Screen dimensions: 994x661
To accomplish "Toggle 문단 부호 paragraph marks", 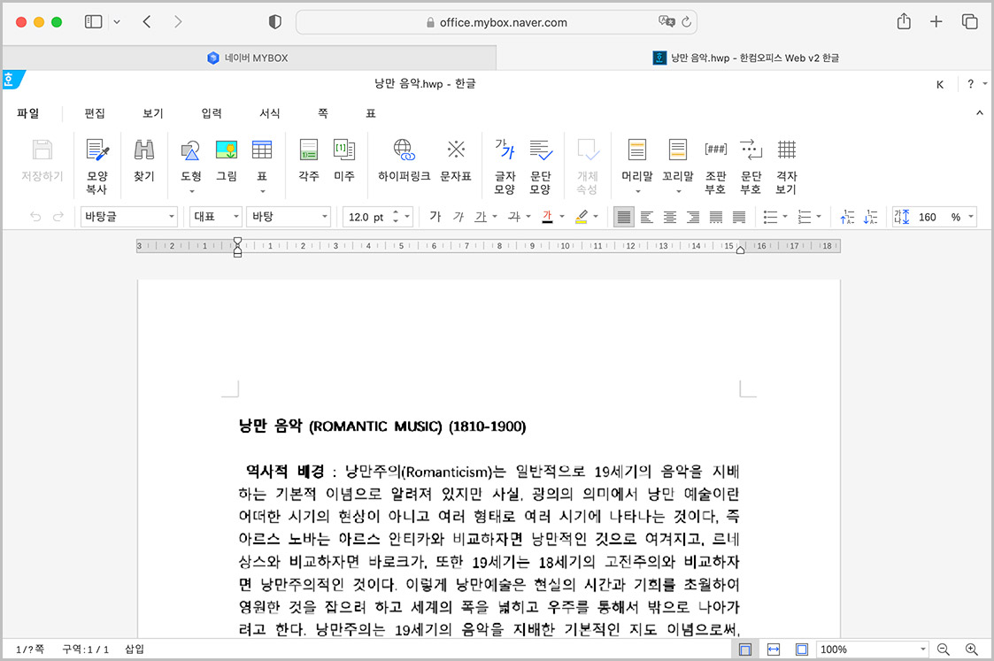I will click(751, 159).
